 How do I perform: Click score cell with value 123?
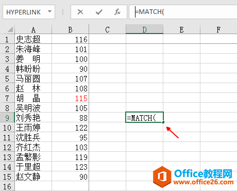[x=70, y=167]
